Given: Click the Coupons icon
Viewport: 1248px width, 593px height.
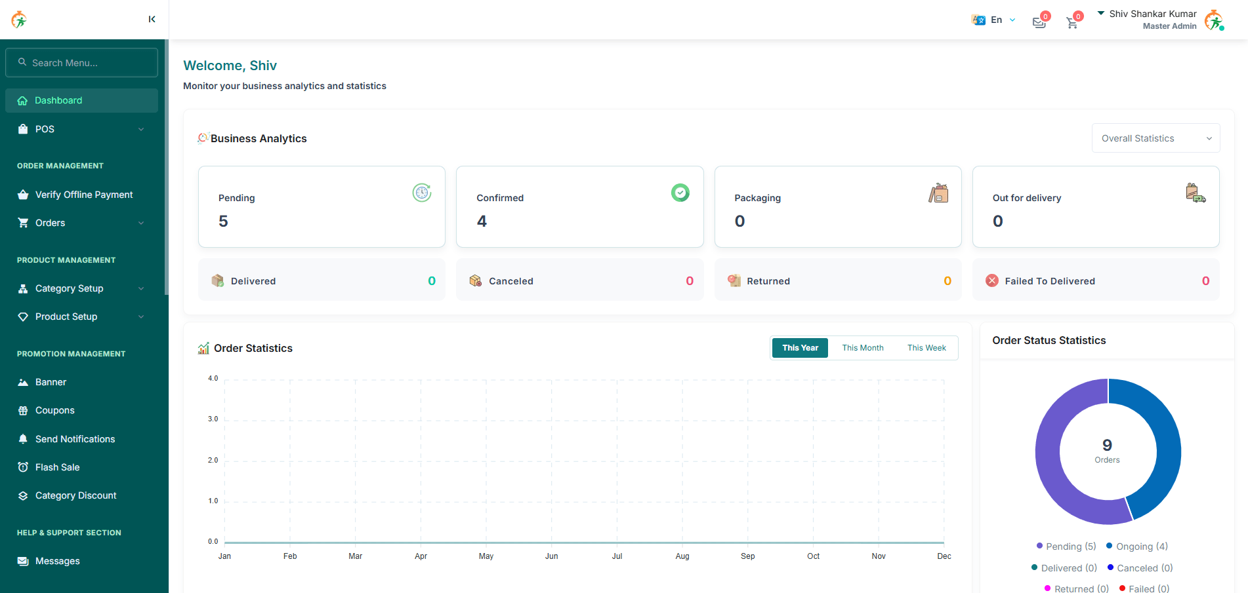Looking at the screenshot, I should click(x=23, y=410).
